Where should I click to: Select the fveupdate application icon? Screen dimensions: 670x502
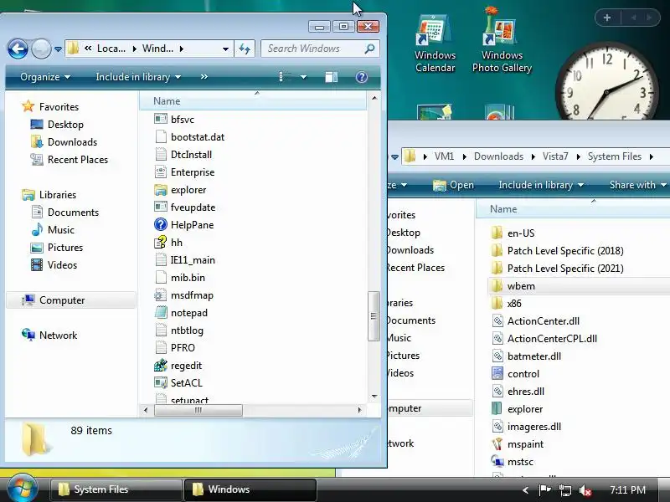[161, 207]
